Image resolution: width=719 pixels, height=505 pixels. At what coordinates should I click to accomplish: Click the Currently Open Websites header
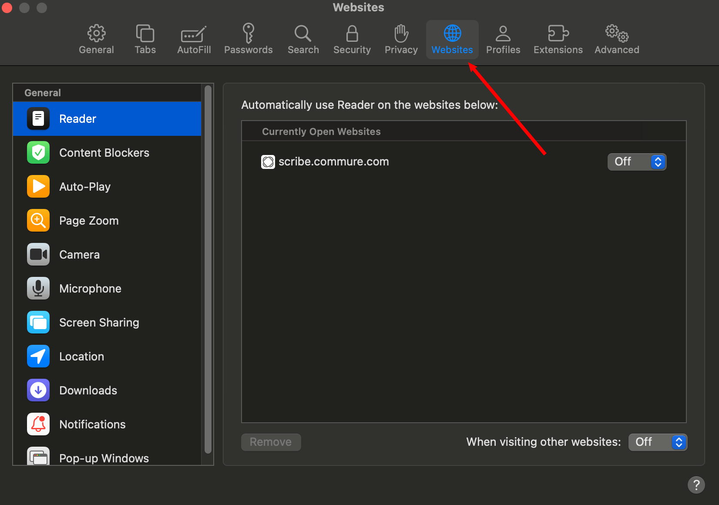tap(321, 131)
